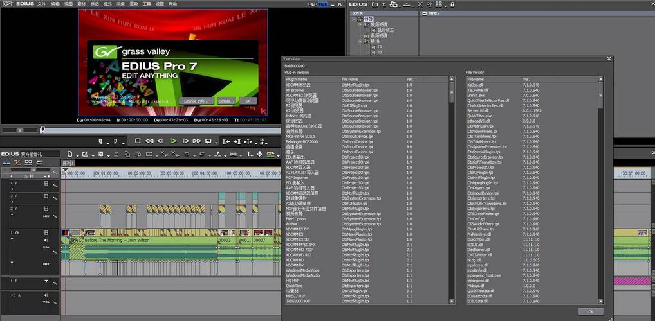Expand track 4 V with its arrow
This screenshot has width=655, height=321.
click(x=12, y=189)
